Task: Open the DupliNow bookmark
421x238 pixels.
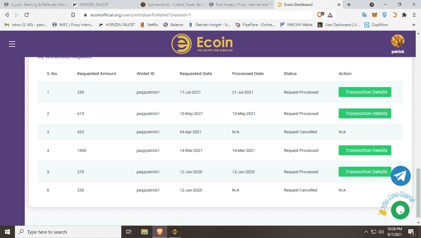Action: [x=376, y=25]
